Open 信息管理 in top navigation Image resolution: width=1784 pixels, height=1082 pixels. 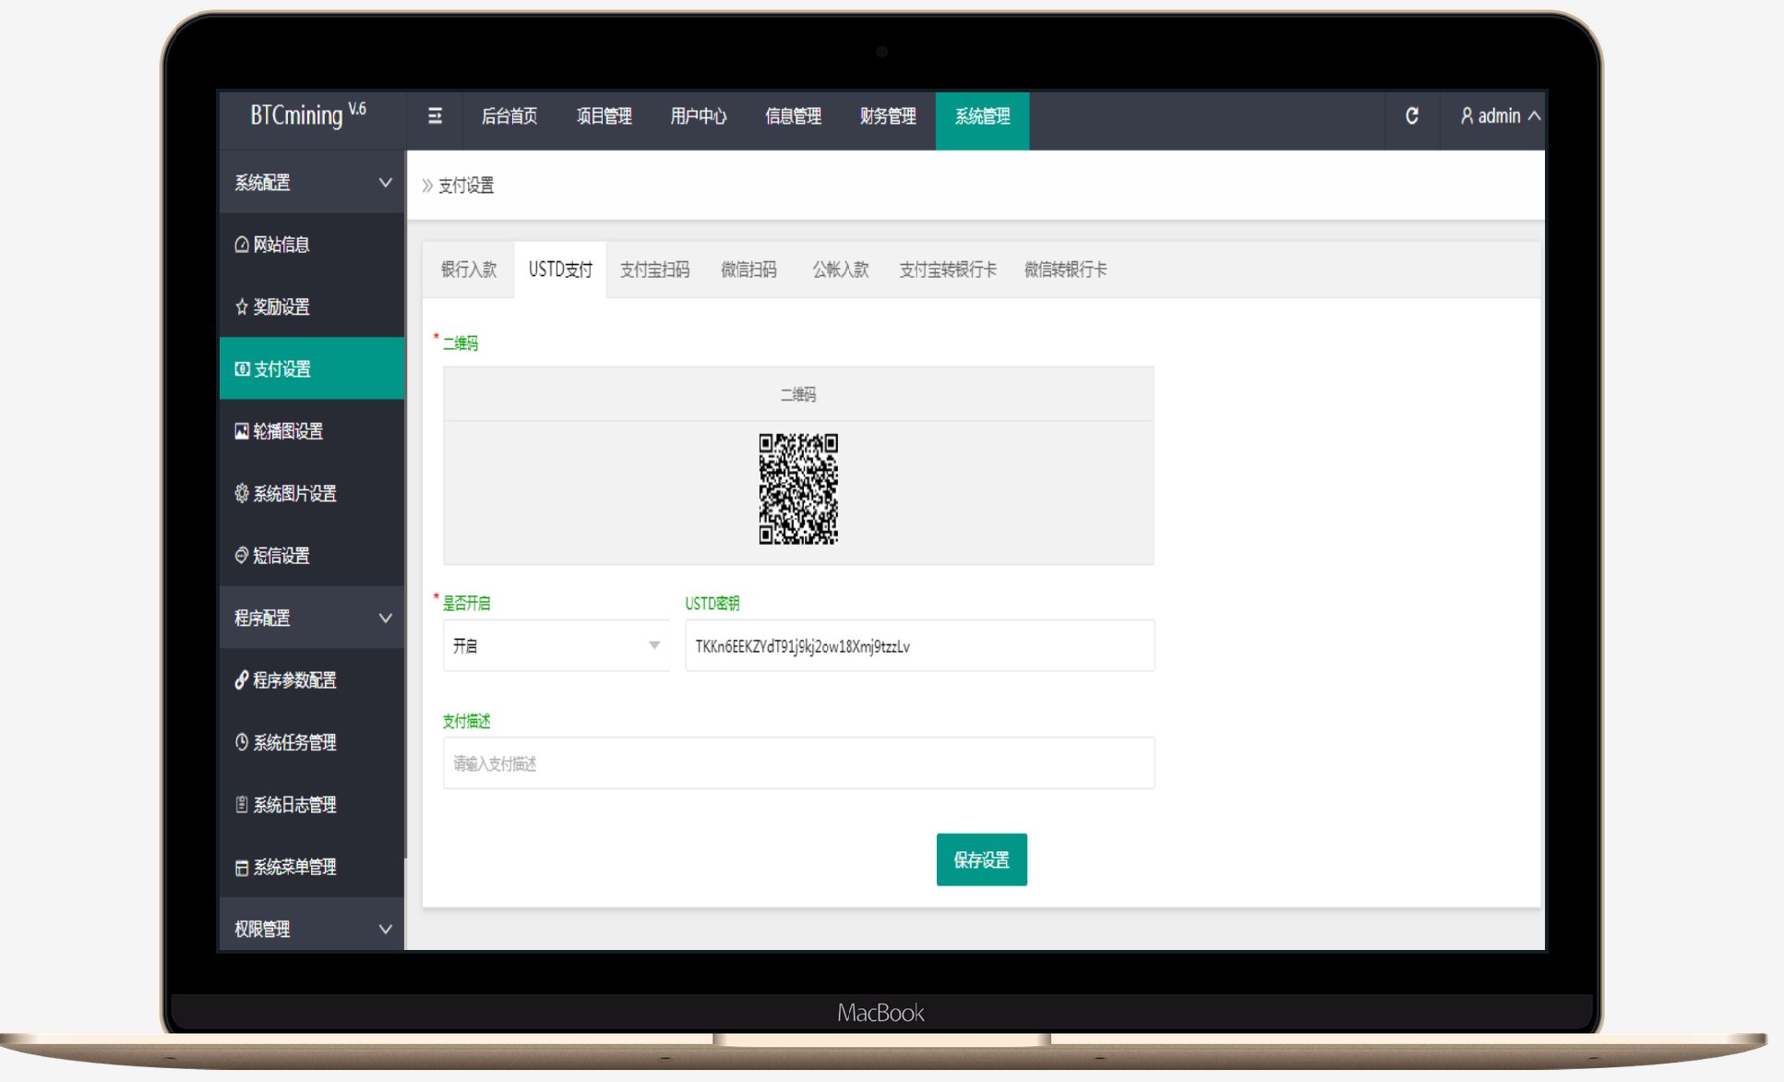tap(794, 116)
